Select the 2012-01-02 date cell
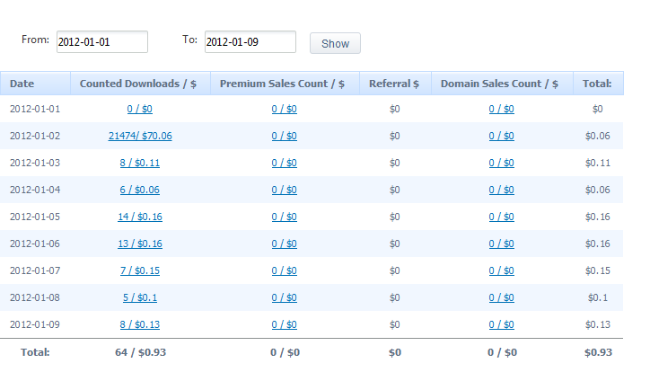This screenshot has height=381, width=650. 35,136
